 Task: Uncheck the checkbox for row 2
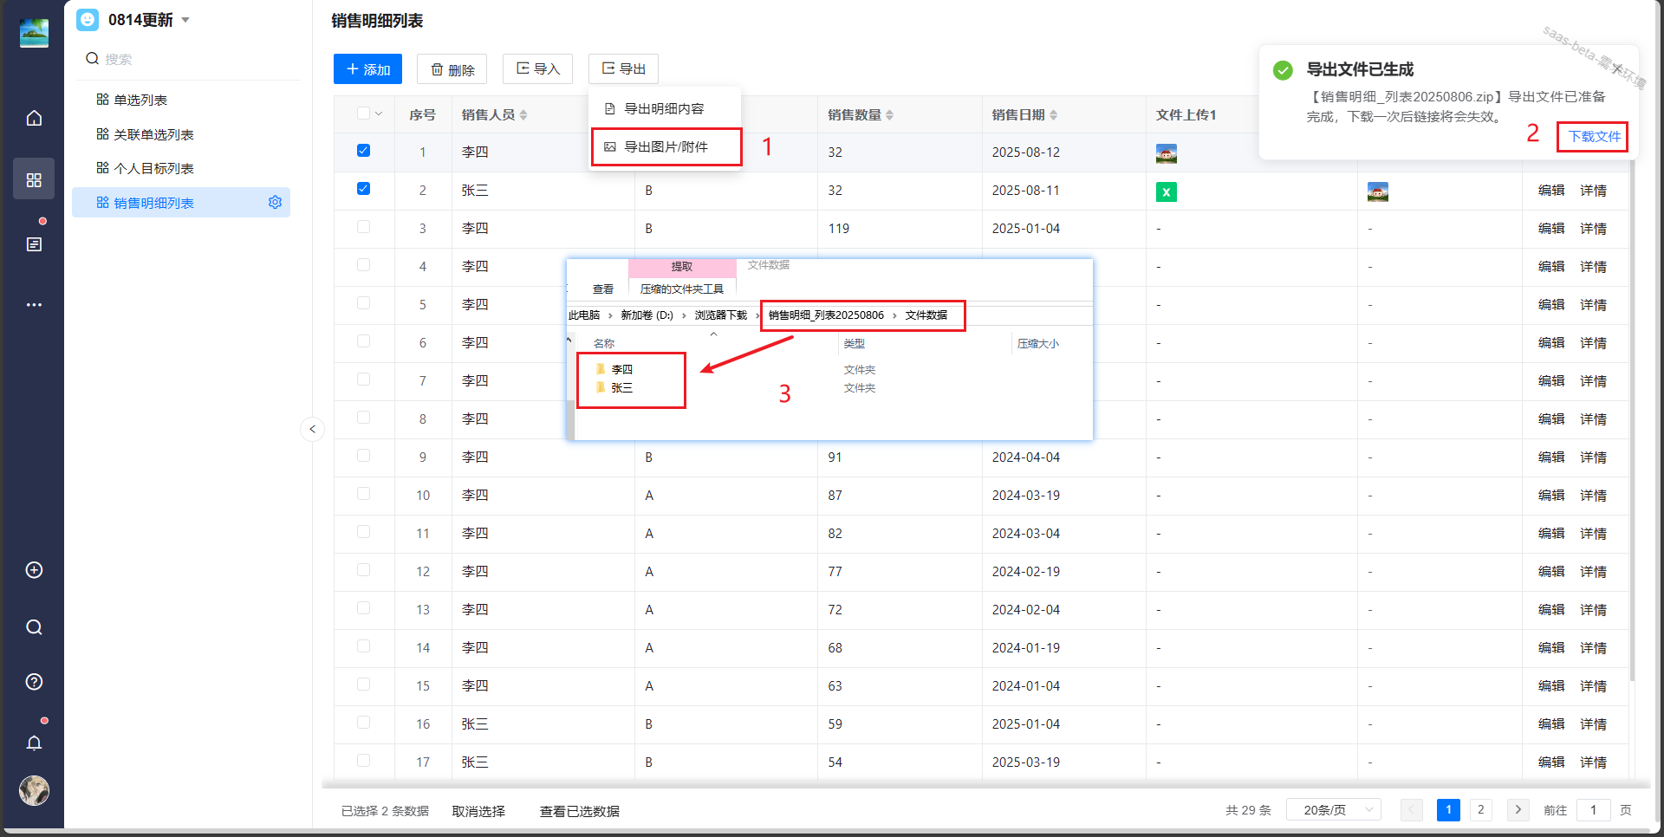pyautogui.click(x=363, y=189)
